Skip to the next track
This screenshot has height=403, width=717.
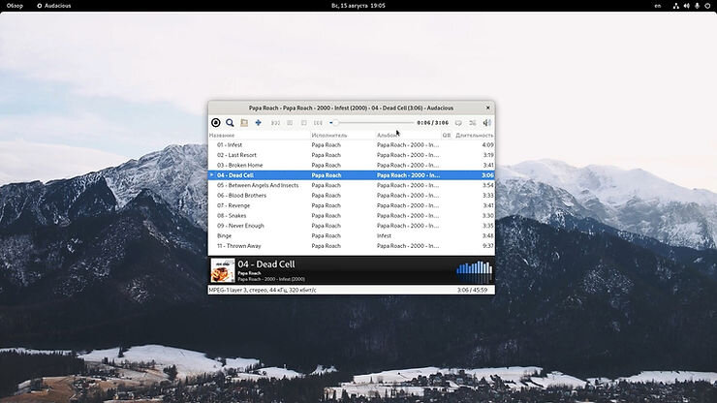coord(318,123)
